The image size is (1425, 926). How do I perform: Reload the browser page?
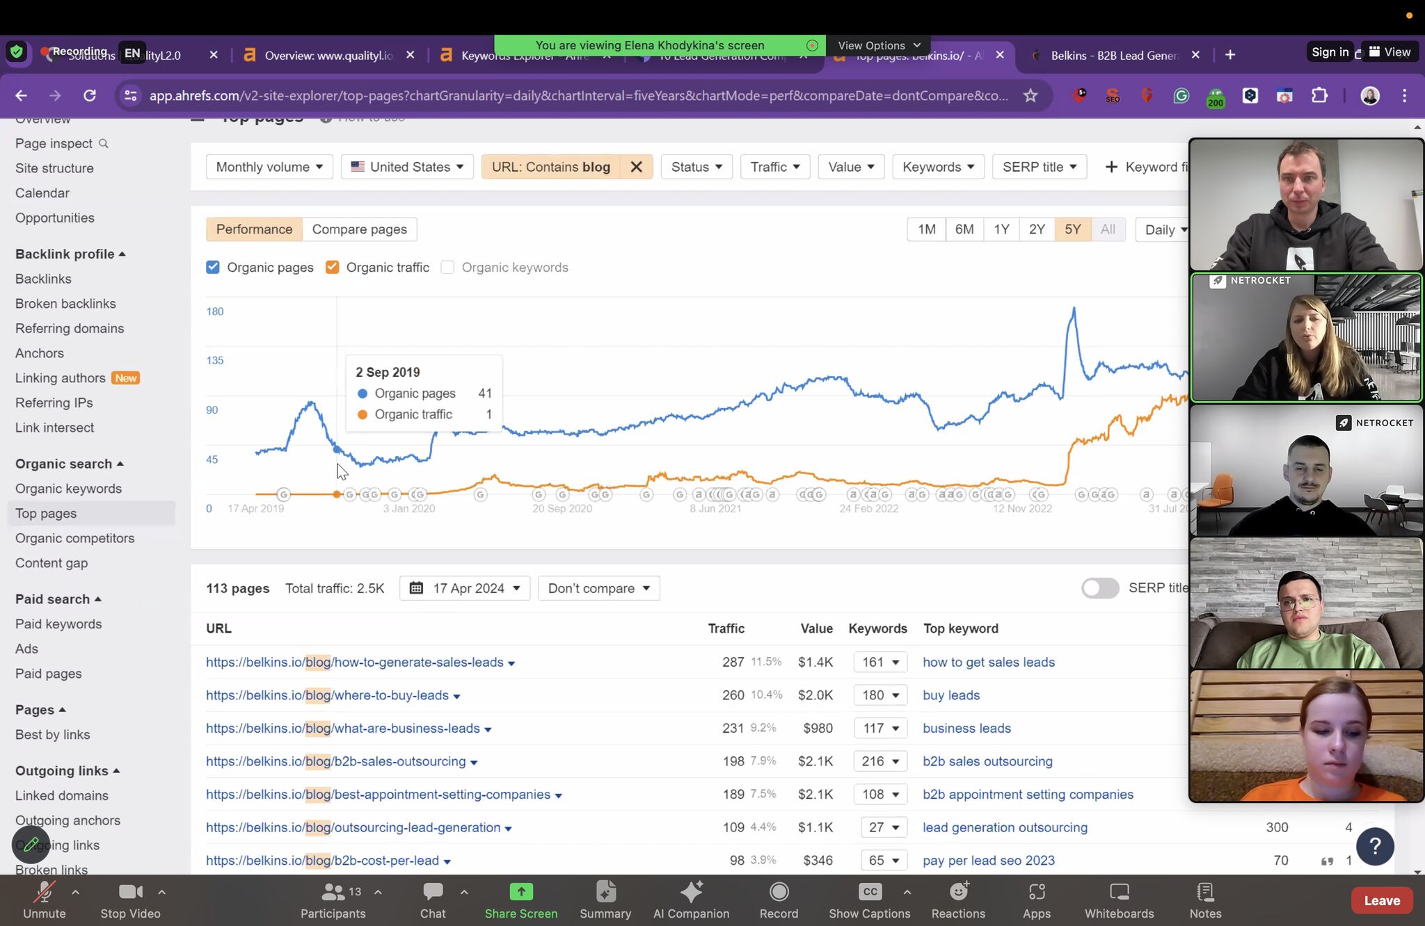(x=90, y=96)
